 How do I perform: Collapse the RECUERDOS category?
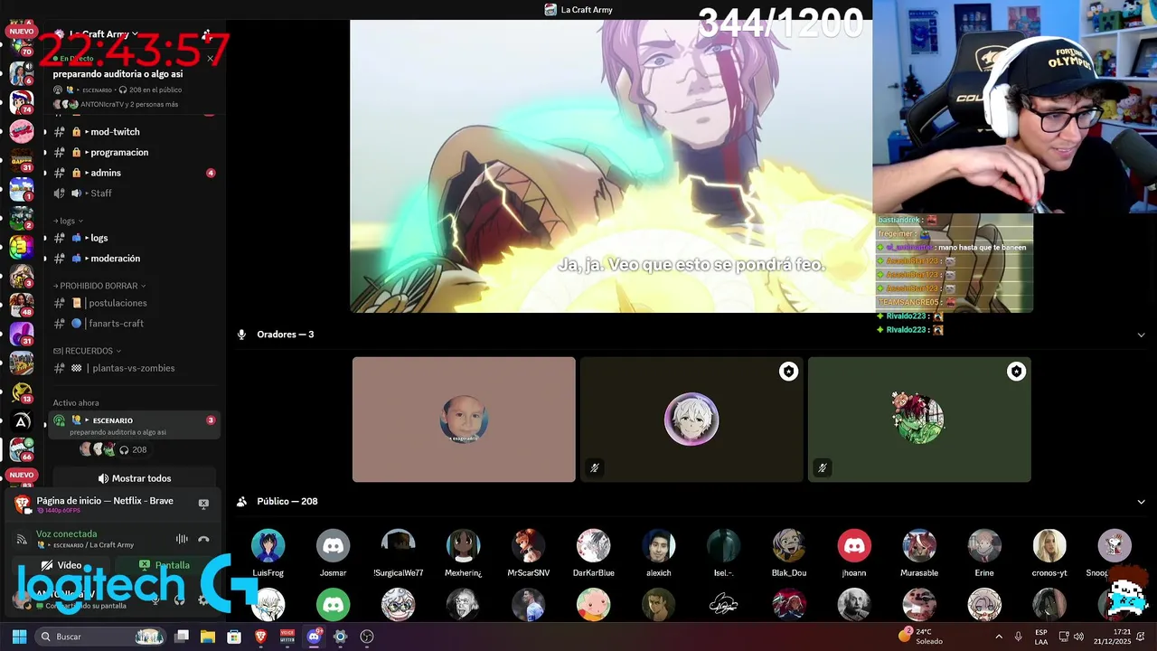(x=87, y=351)
